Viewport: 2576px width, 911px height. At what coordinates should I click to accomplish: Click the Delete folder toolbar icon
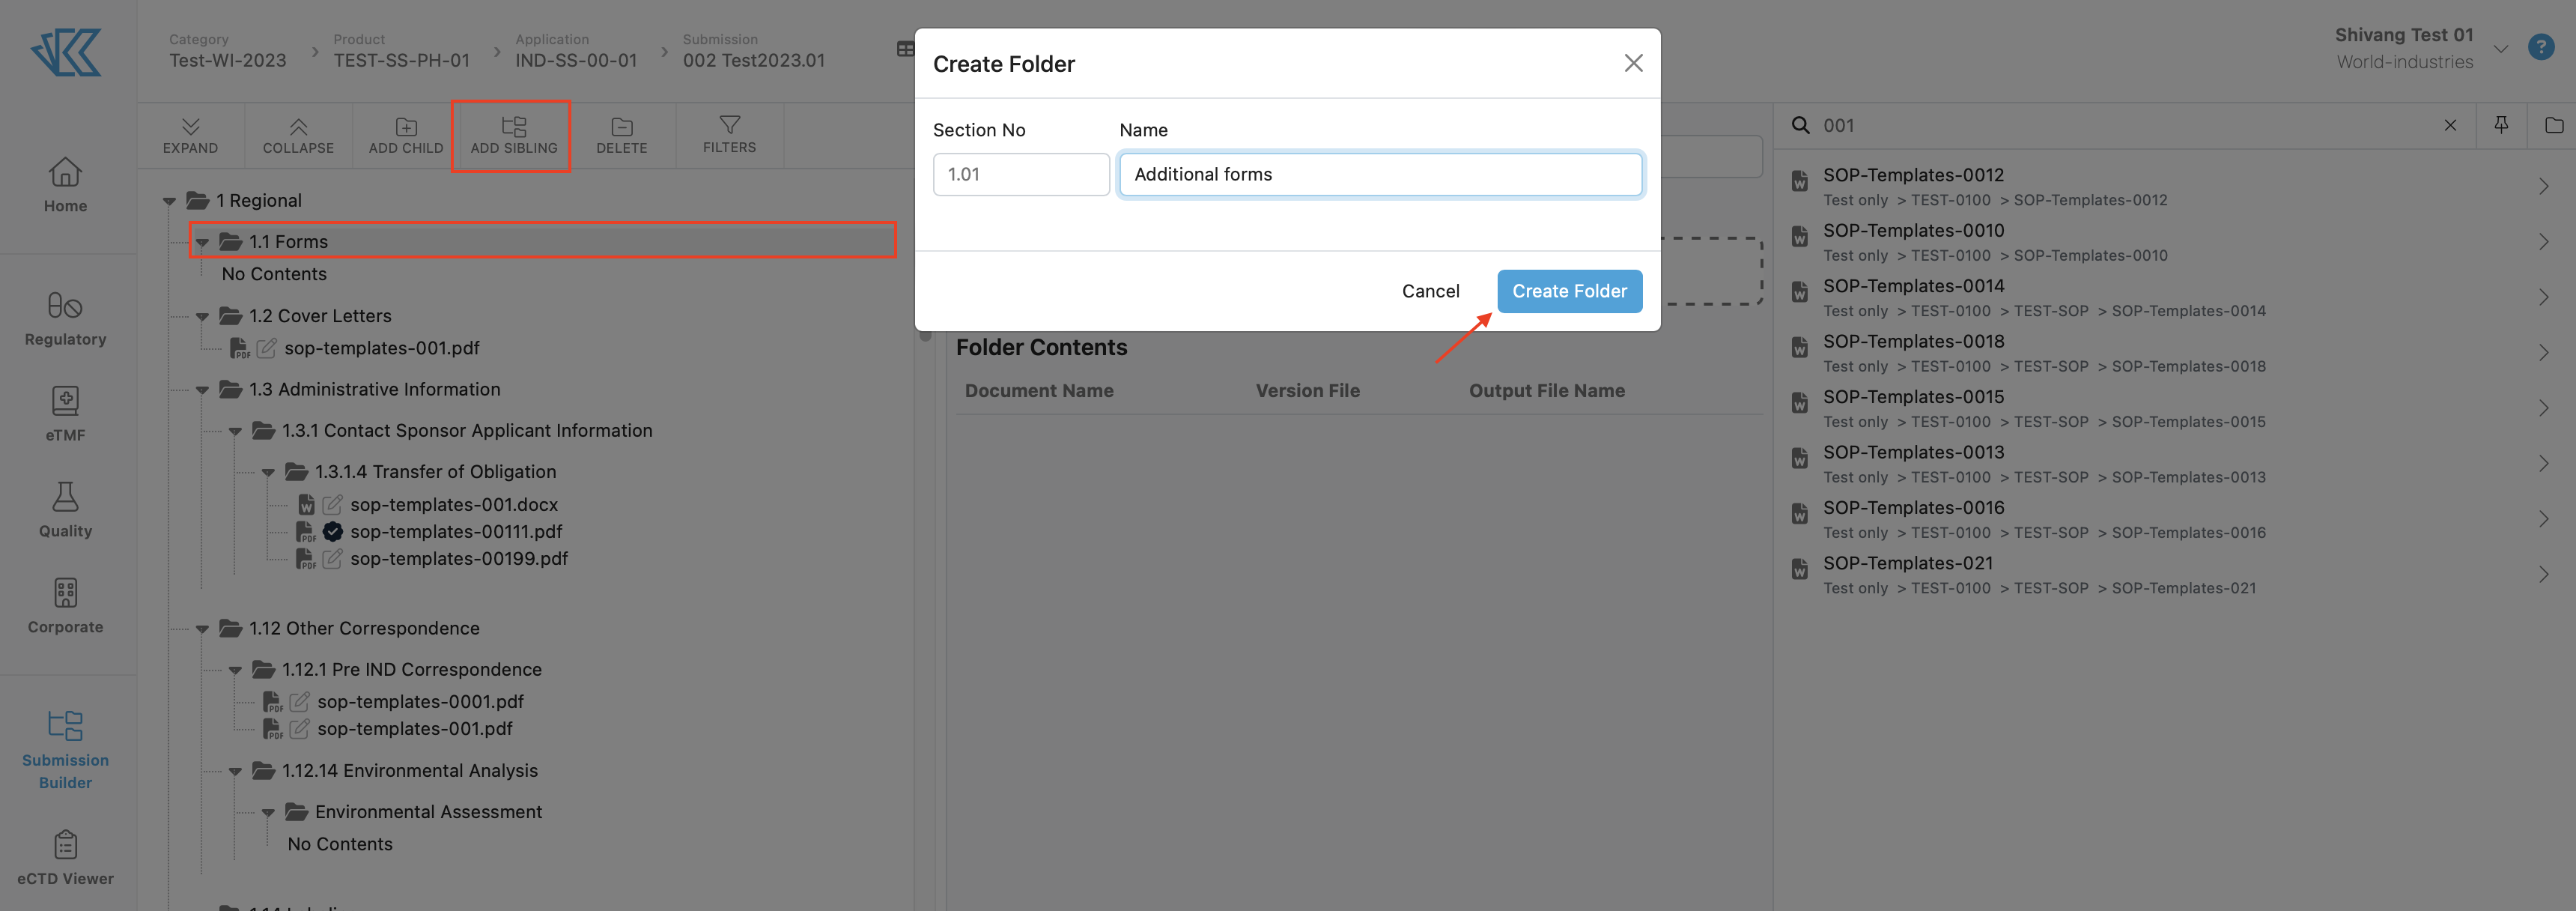621,127
